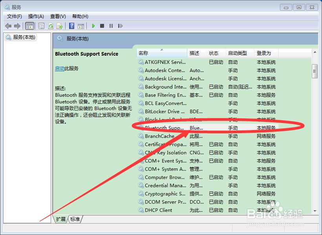The width and height of the screenshot is (322, 235).
Task: Open the 文件(F) menu
Action: [x=15, y=16]
